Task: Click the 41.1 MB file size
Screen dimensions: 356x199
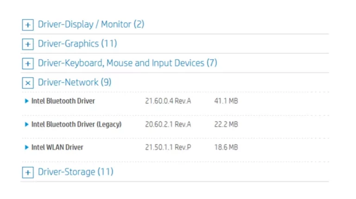Action: coord(226,101)
